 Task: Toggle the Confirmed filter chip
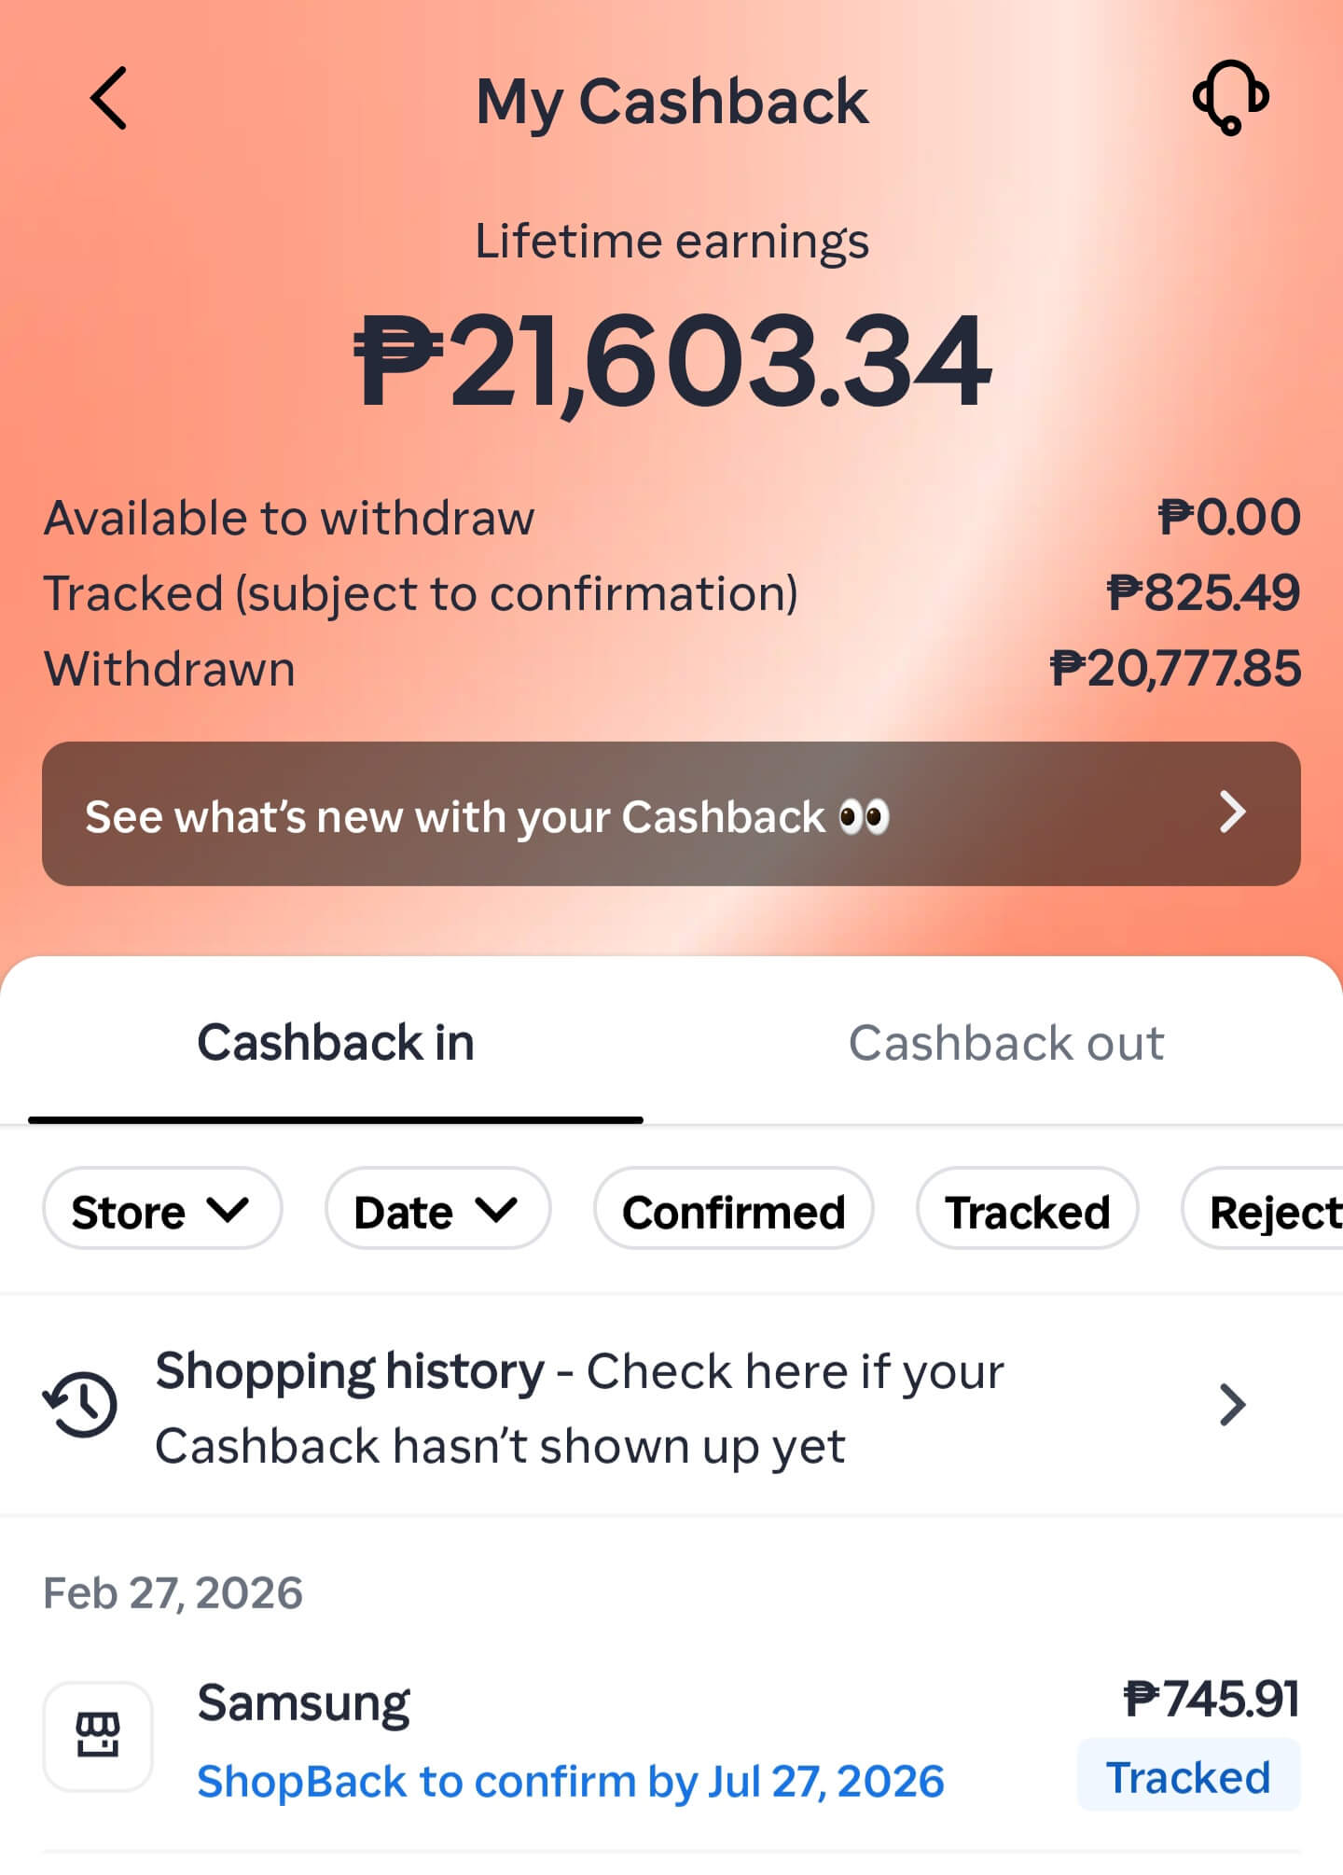(x=733, y=1212)
